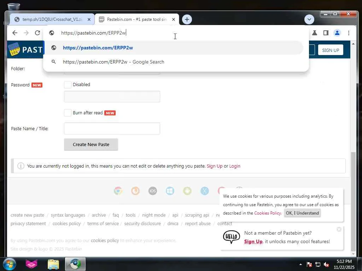The height and width of the screenshot is (271, 362).
Task: Close the Pastebin.com tab
Action: tap(174, 19)
